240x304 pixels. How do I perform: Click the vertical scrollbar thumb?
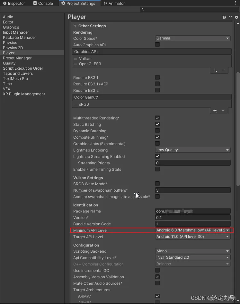pyautogui.click(x=238, y=129)
